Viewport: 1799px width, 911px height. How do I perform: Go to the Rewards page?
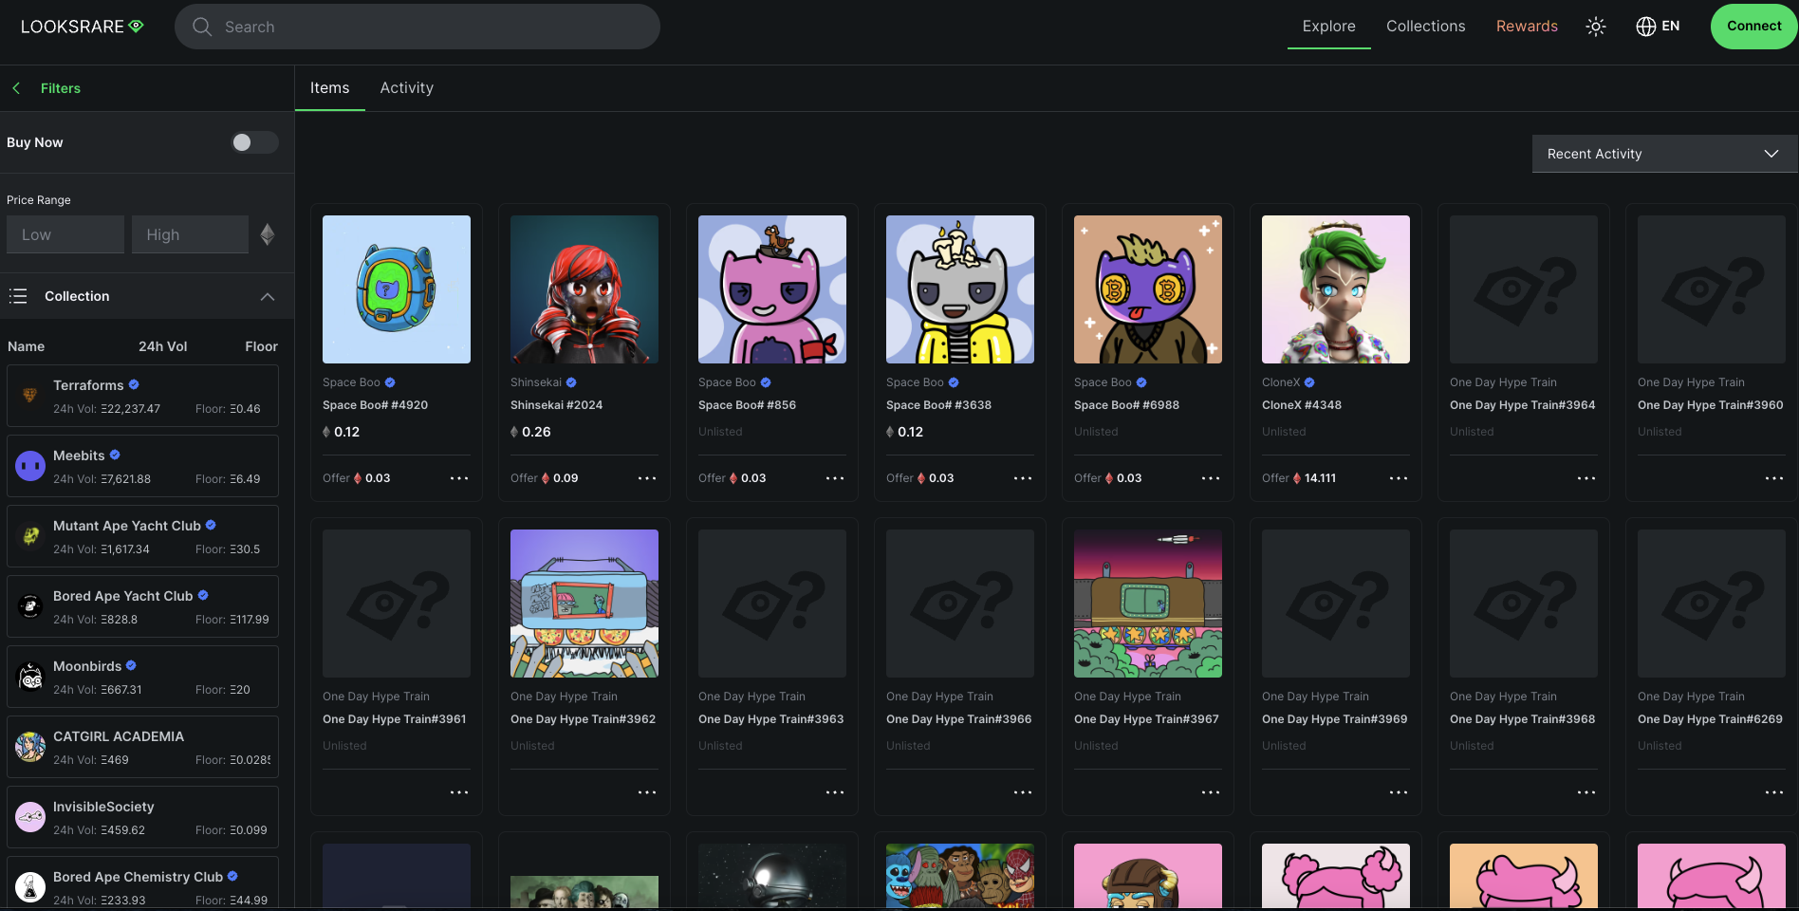tap(1527, 27)
